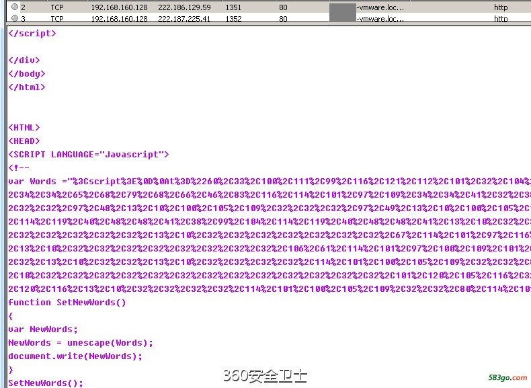Click remote port 80 in row 3
The width and height of the screenshot is (531, 388).
283,19
